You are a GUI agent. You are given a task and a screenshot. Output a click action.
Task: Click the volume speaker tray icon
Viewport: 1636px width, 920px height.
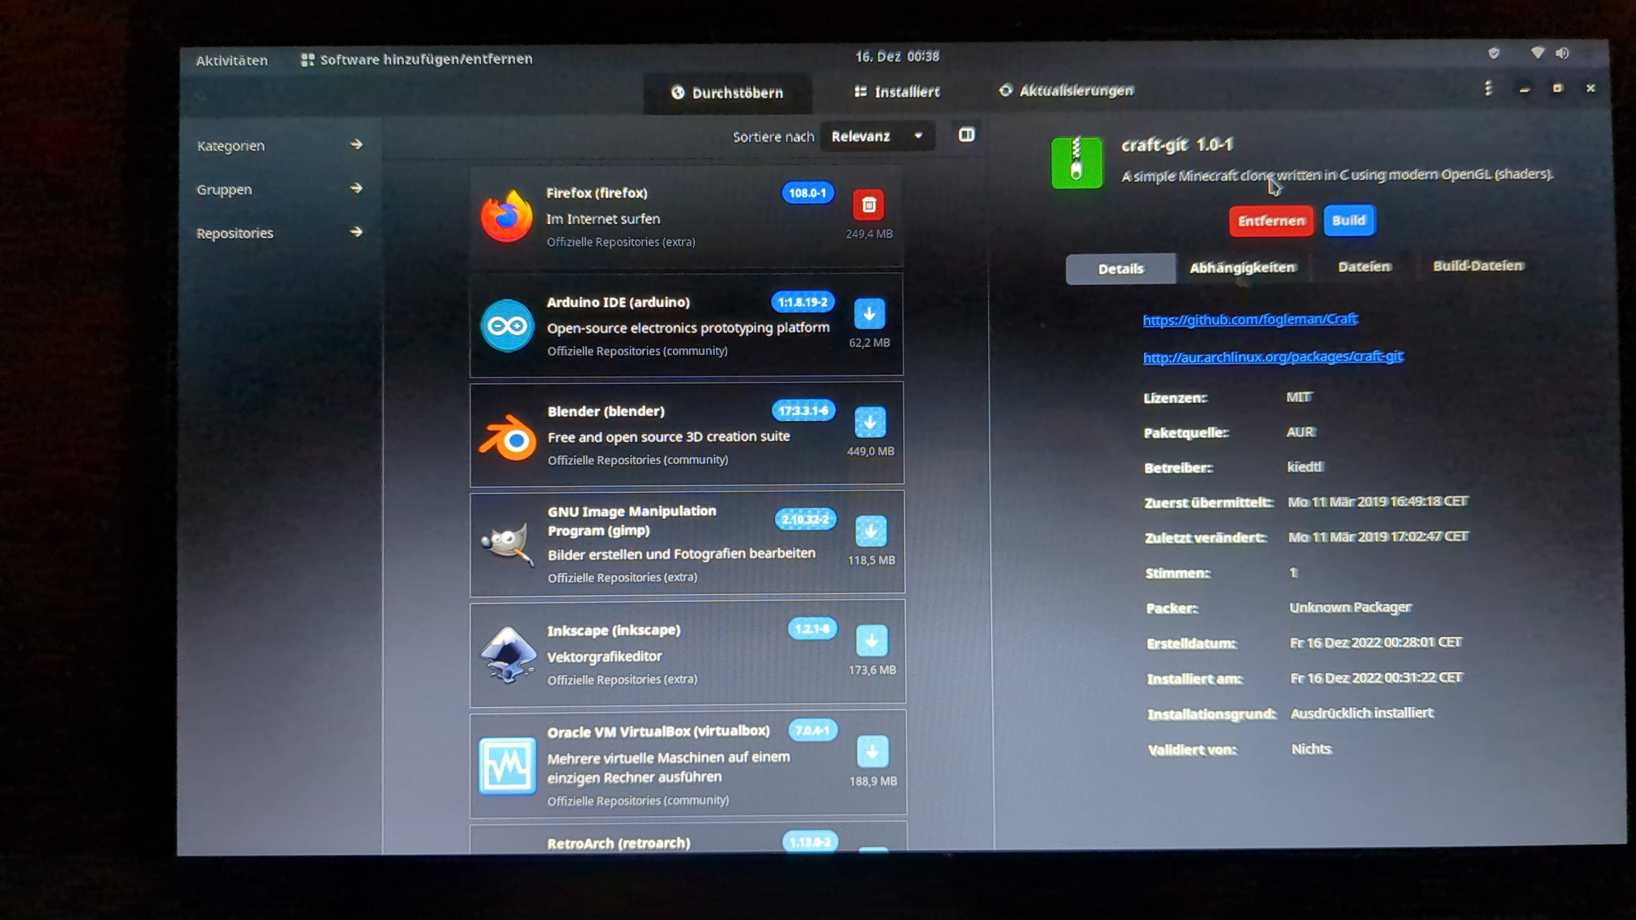[x=1562, y=53]
